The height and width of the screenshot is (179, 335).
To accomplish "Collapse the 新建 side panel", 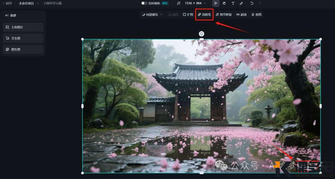I will 7,16.
